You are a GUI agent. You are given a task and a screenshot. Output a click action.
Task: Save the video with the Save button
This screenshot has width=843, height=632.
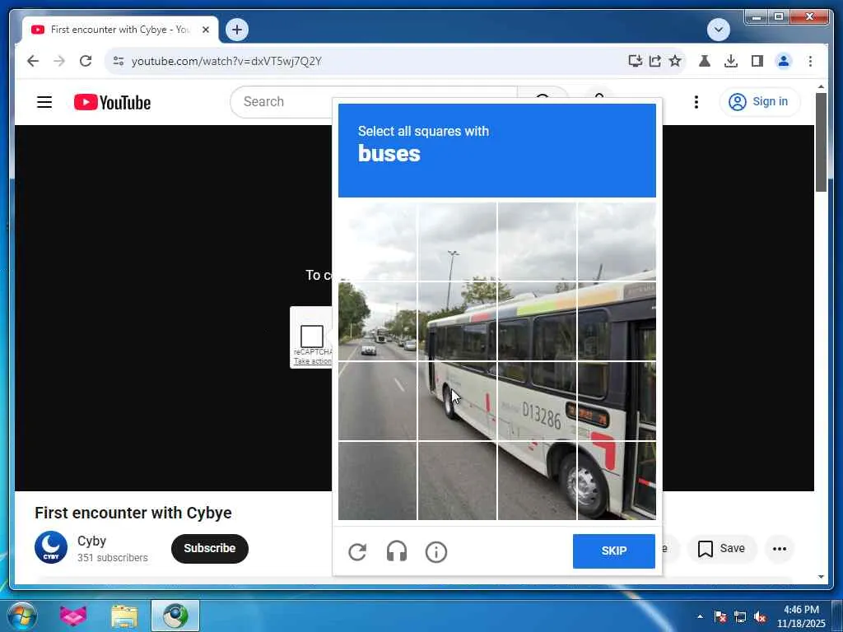point(721,549)
